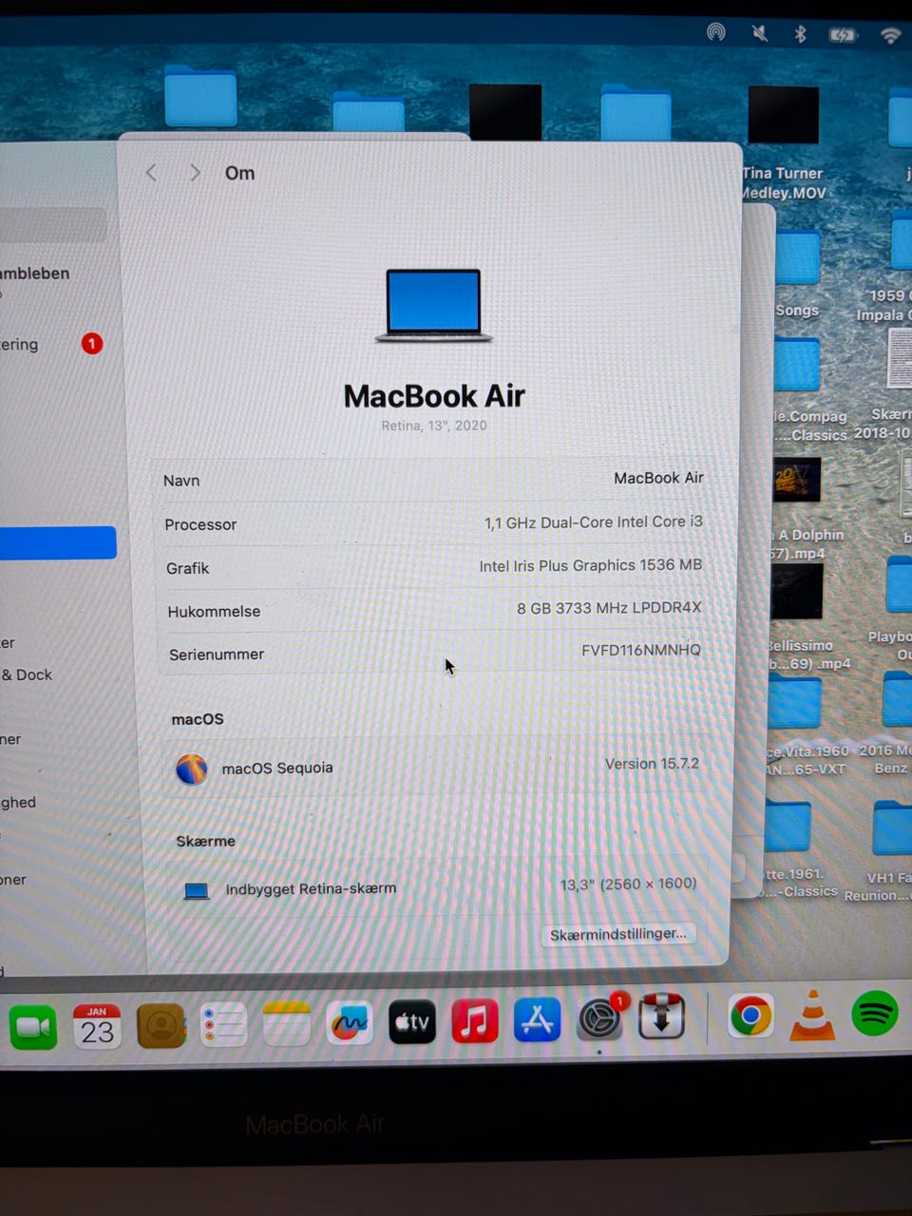Open the sidebar item with red badge 1
Image resolution: width=912 pixels, height=1216 pixels.
click(51, 344)
